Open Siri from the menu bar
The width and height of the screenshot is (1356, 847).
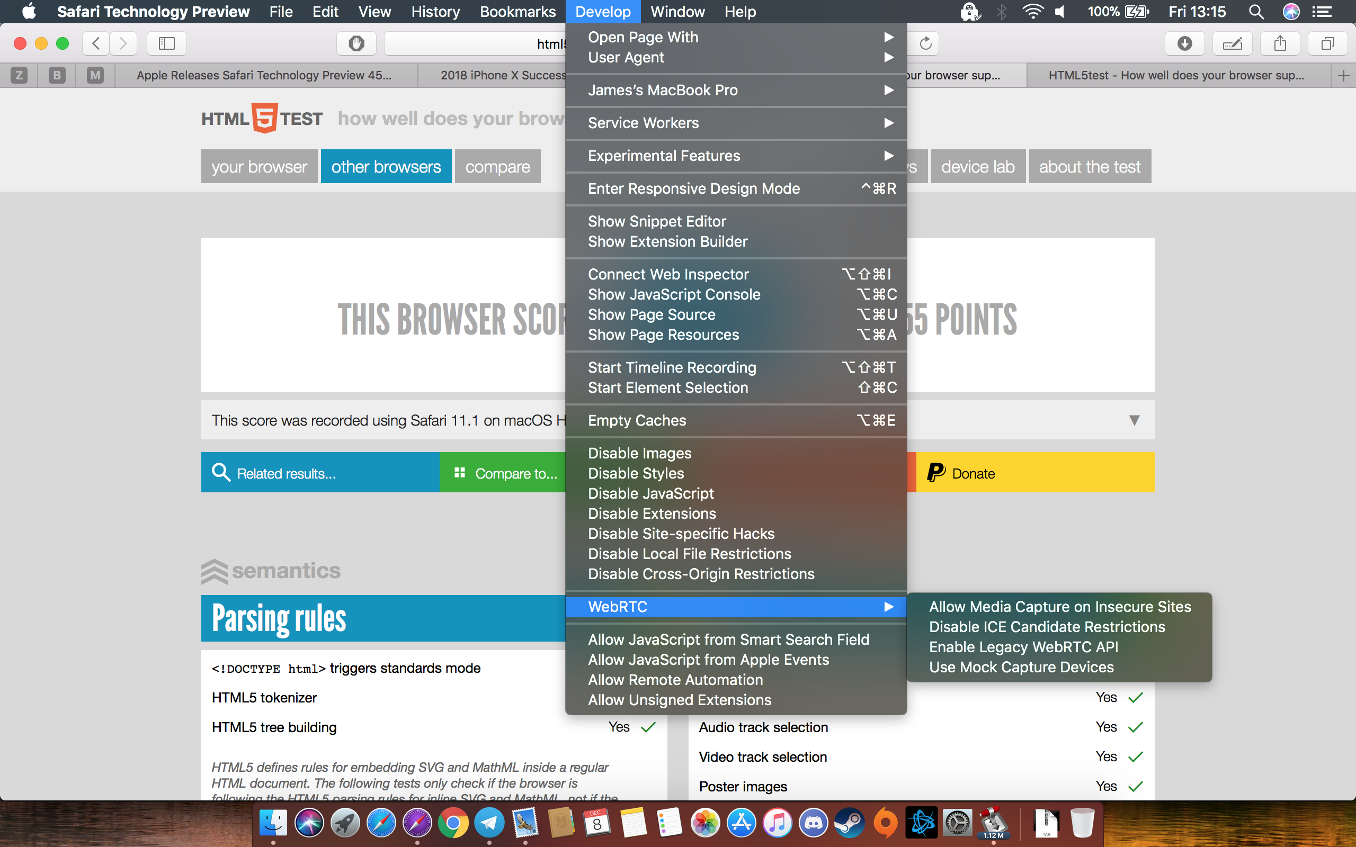coord(1291,12)
